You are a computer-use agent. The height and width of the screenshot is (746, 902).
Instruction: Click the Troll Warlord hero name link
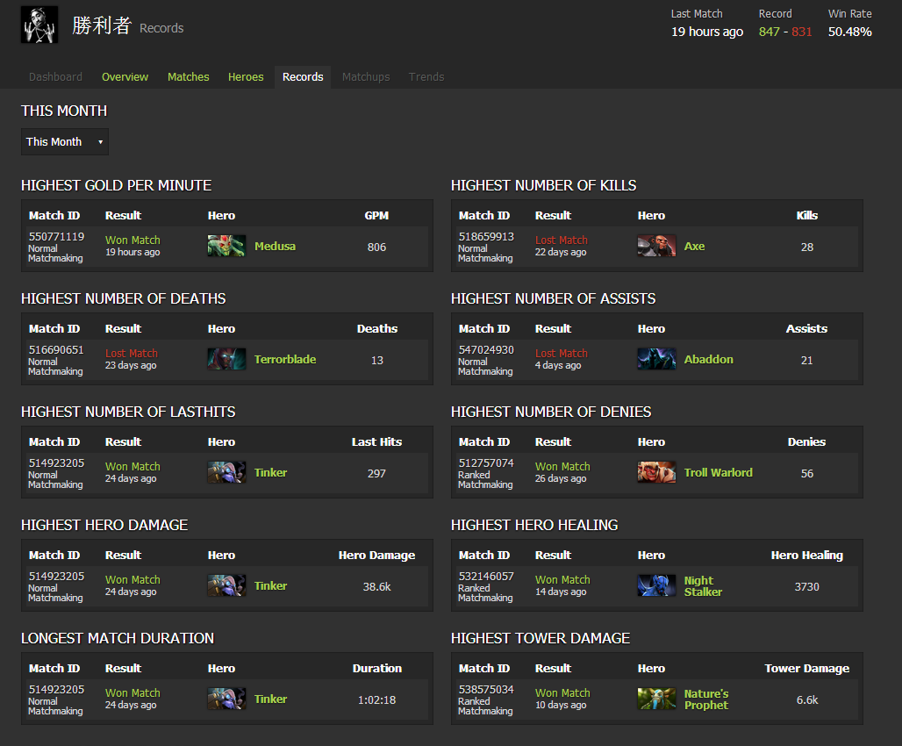718,473
